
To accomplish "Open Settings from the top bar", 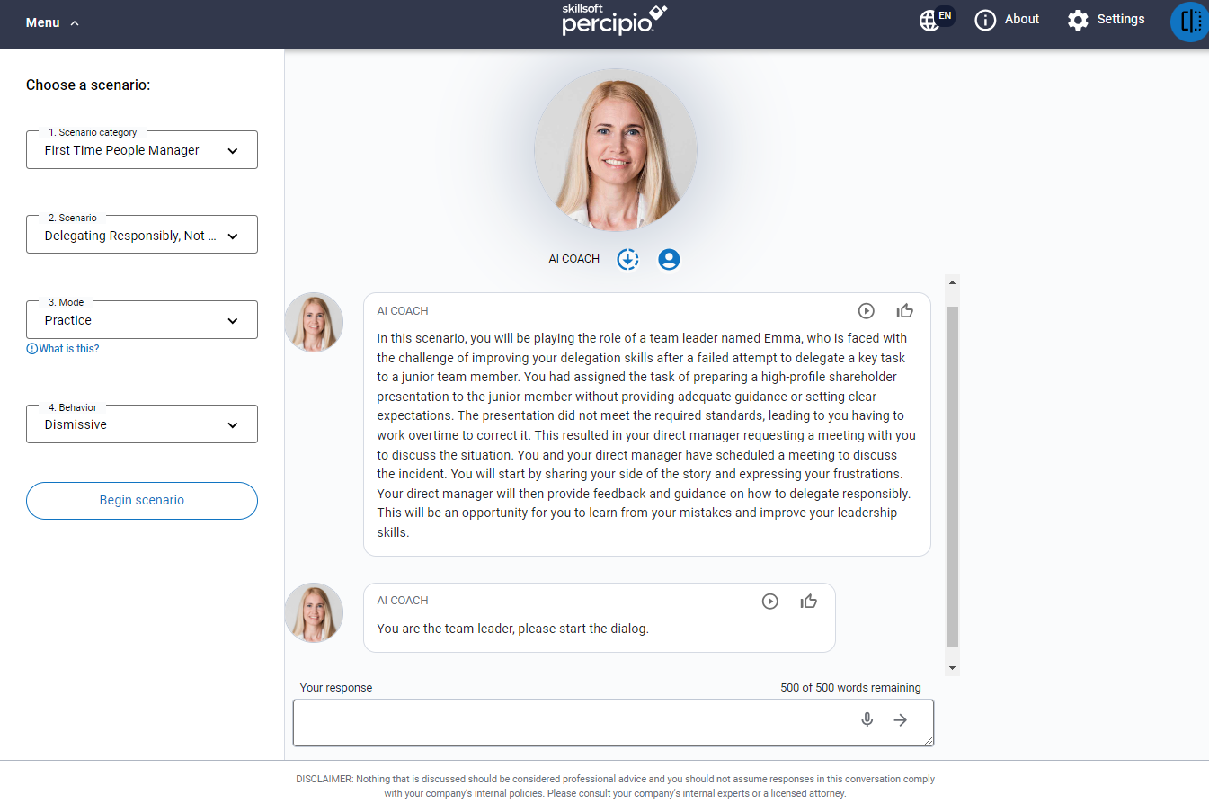I will pos(1106,20).
